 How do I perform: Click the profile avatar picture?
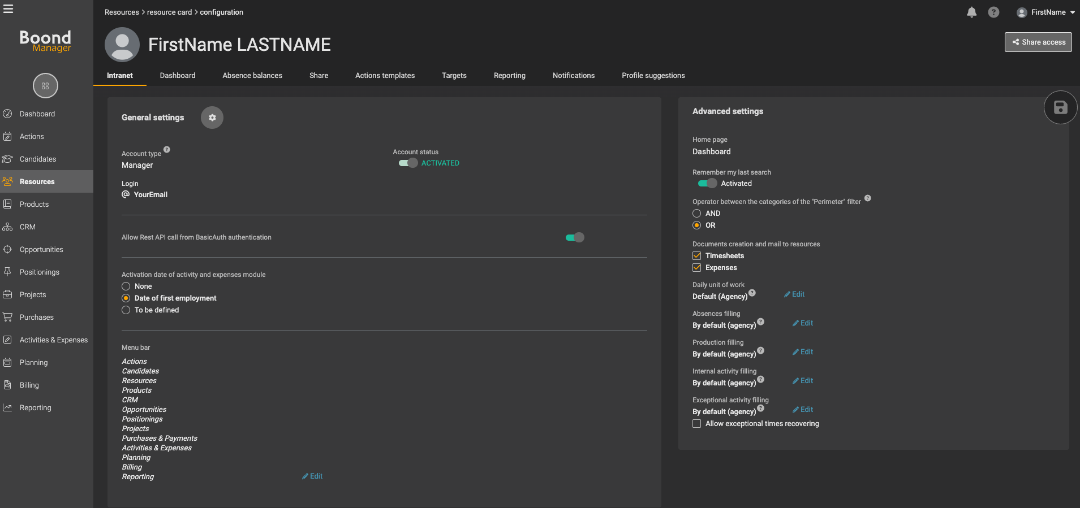pyautogui.click(x=122, y=45)
